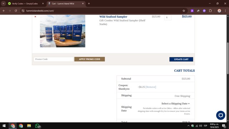Click the quantity field showing 1
The height and width of the screenshot is (129, 229).
pyautogui.click(x=168, y=18)
